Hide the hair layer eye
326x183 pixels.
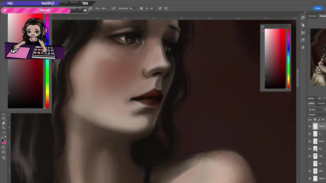310,156
